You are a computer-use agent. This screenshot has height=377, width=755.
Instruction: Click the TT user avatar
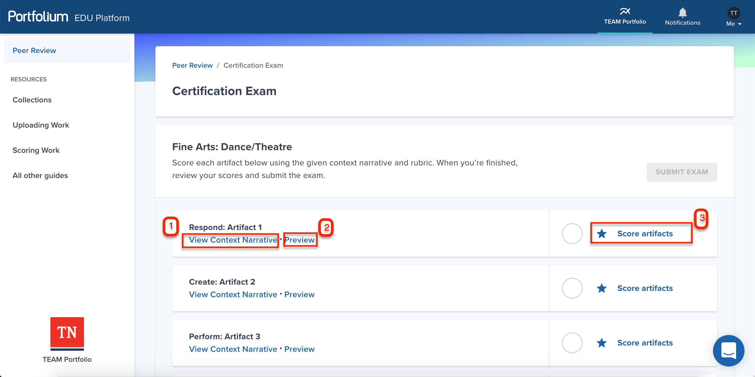pos(733,13)
